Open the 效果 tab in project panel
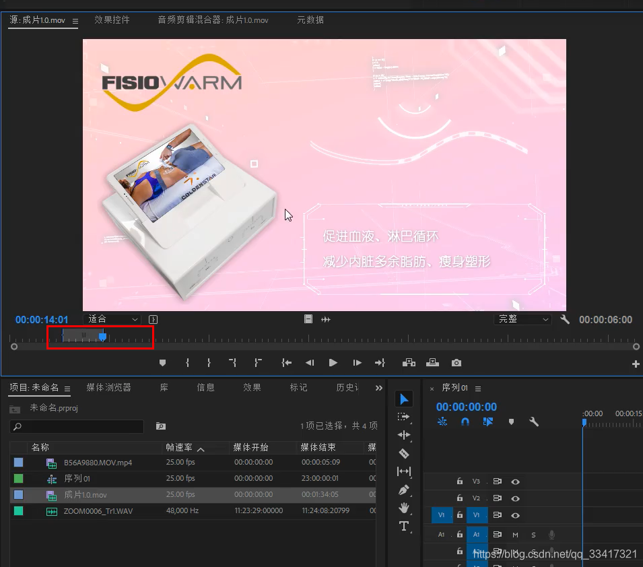The width and height of the screenshot is (643, 567). [252, 387]
